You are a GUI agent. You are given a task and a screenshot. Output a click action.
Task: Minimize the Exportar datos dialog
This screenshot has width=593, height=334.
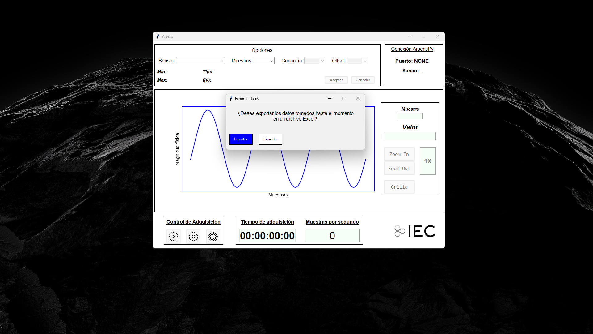(x=330, y=98)
